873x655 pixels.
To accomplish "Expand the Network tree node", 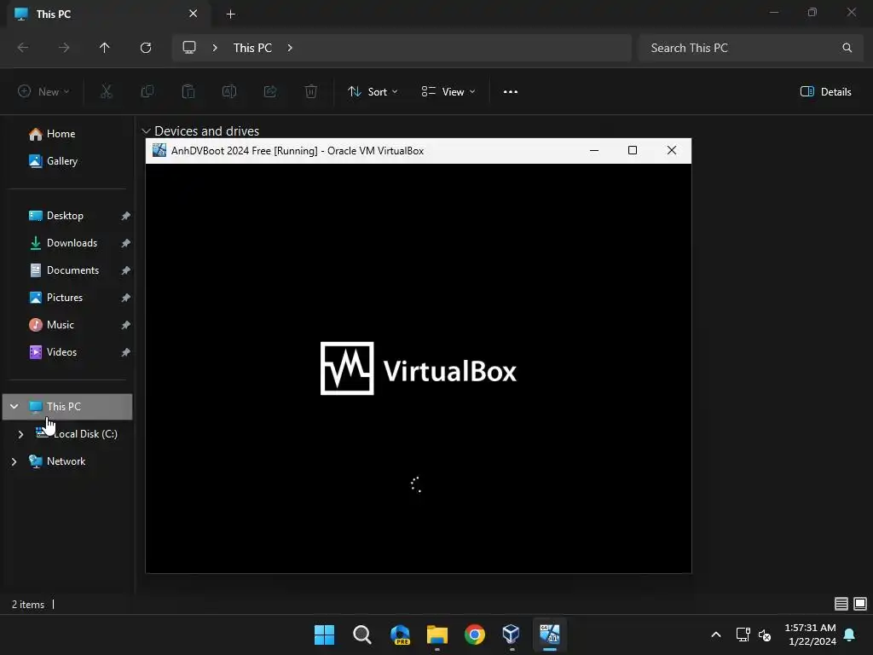I will [14, 461].
